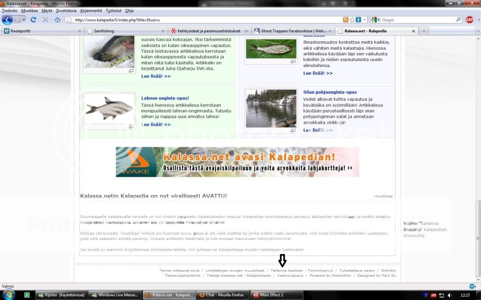Subscribe via the RSS feed icon

(x=346, y=20)
